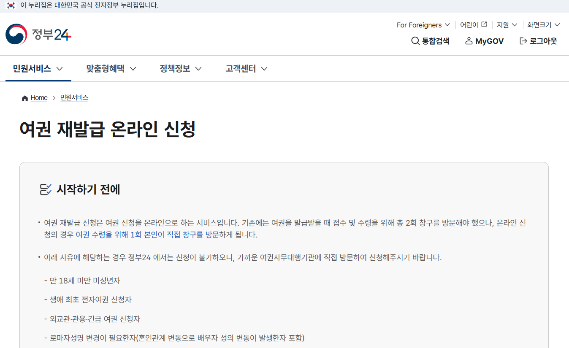569x348 pixels.
Task: Click the 민원서비스 breadcrumb link
Action: point(74,97)
